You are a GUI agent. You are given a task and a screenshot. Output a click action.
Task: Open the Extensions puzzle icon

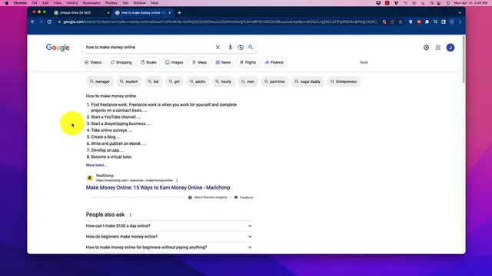[x=427, y=22]
